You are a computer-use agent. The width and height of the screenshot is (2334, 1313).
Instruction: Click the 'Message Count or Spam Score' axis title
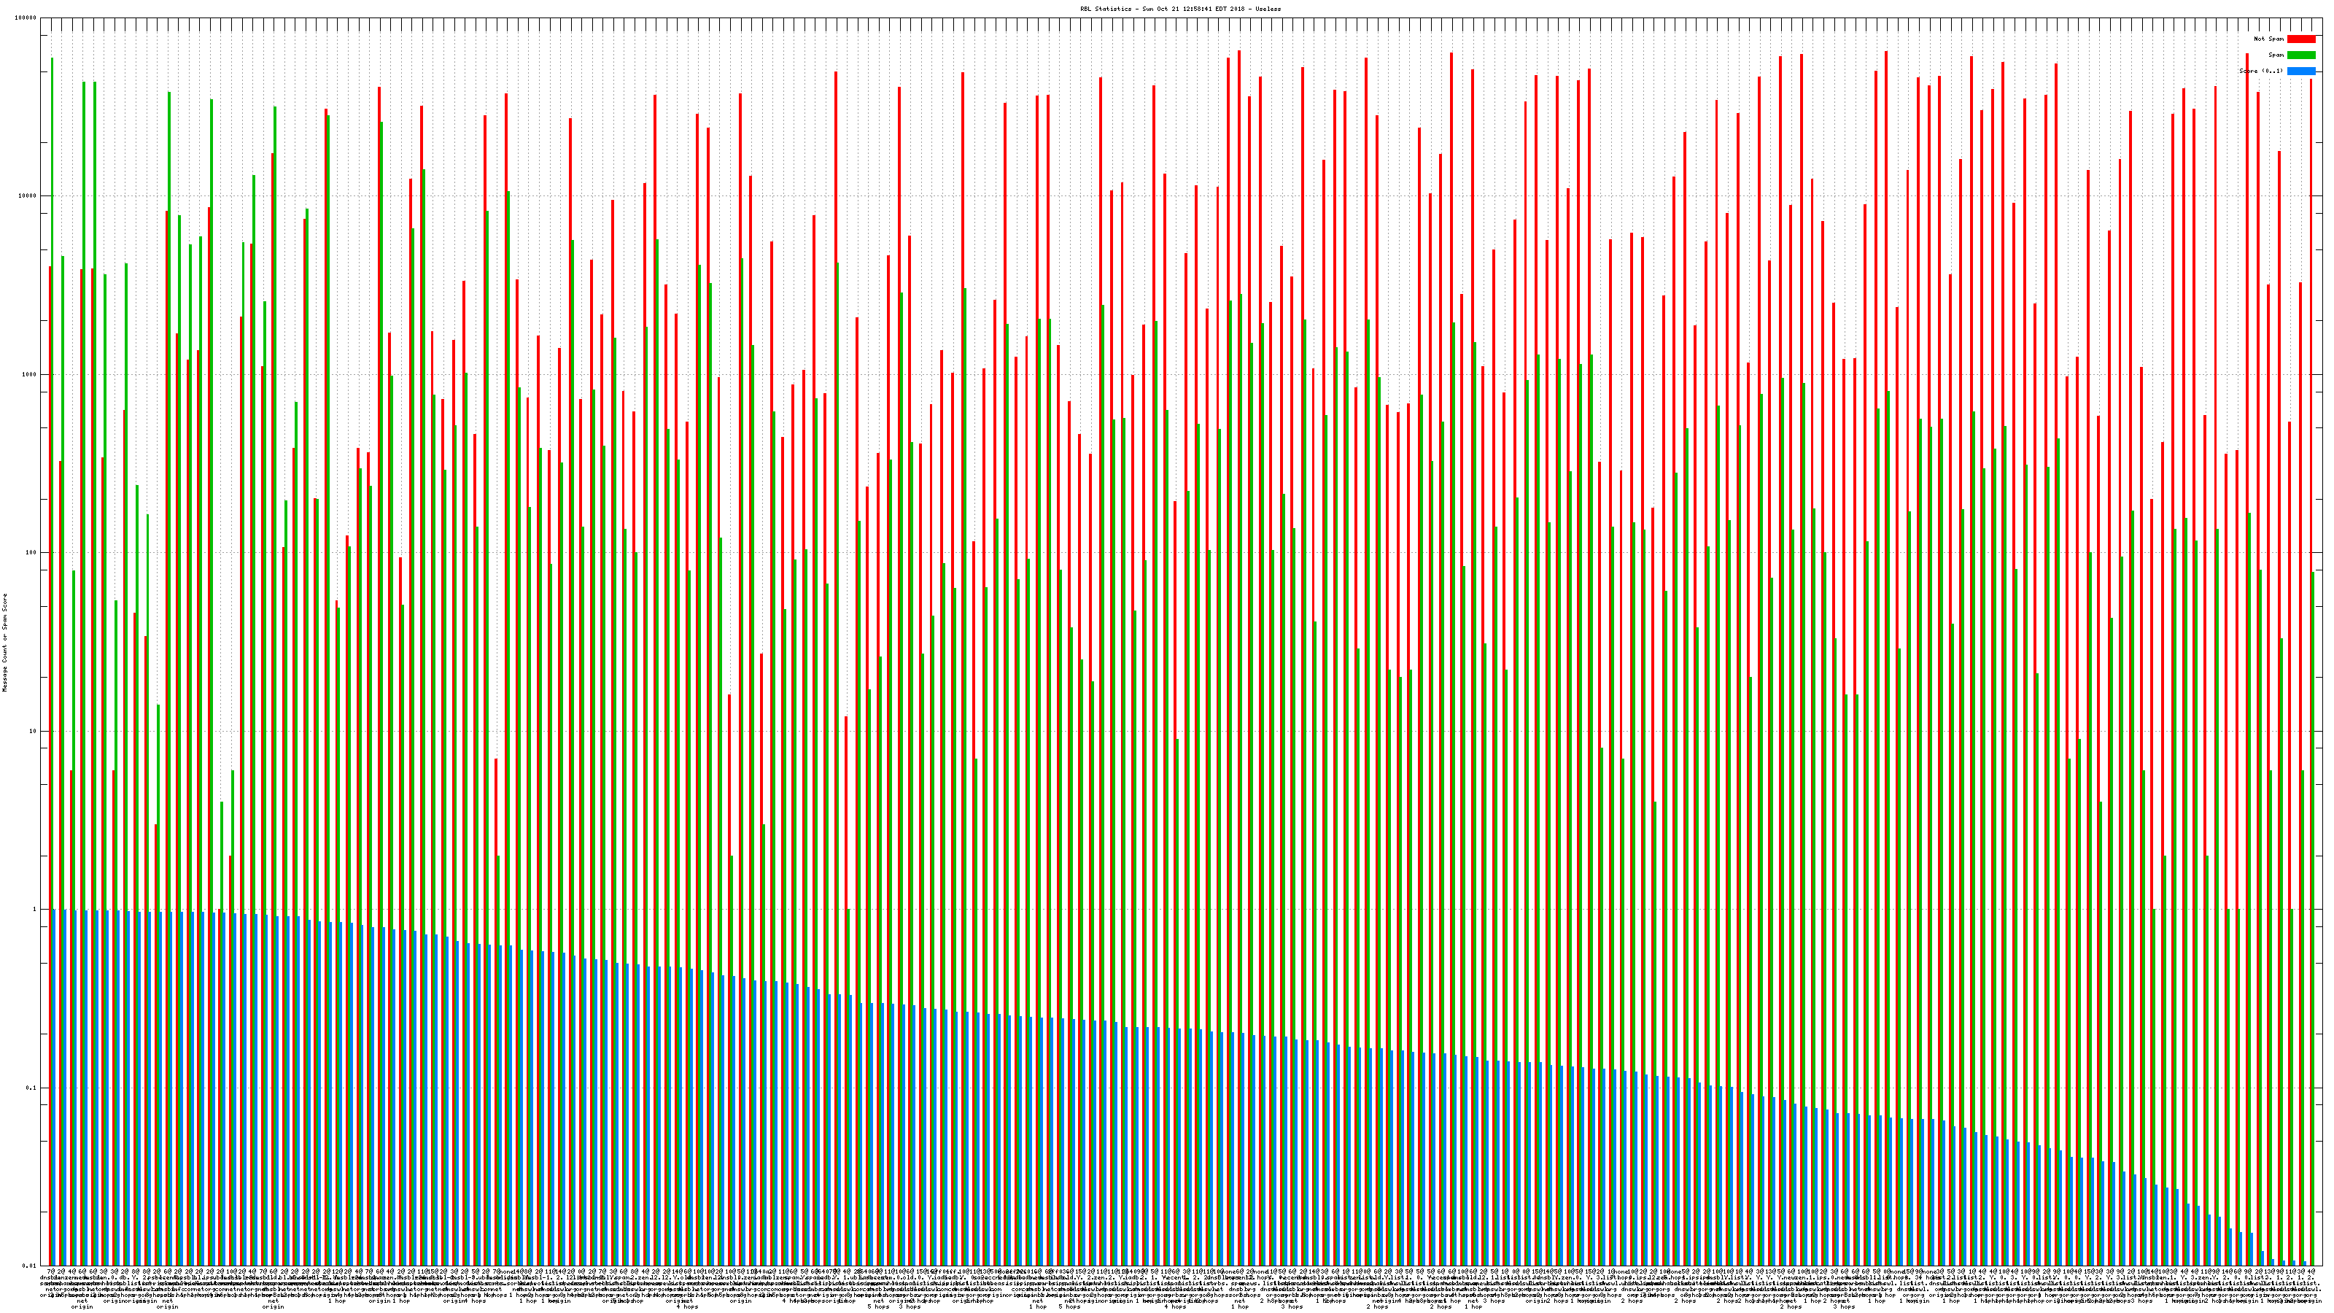[x=4, y=643]
